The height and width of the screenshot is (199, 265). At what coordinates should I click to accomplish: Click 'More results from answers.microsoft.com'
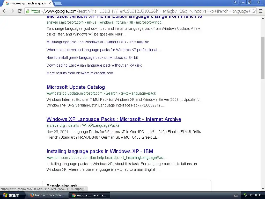click(x=80, y=73)
